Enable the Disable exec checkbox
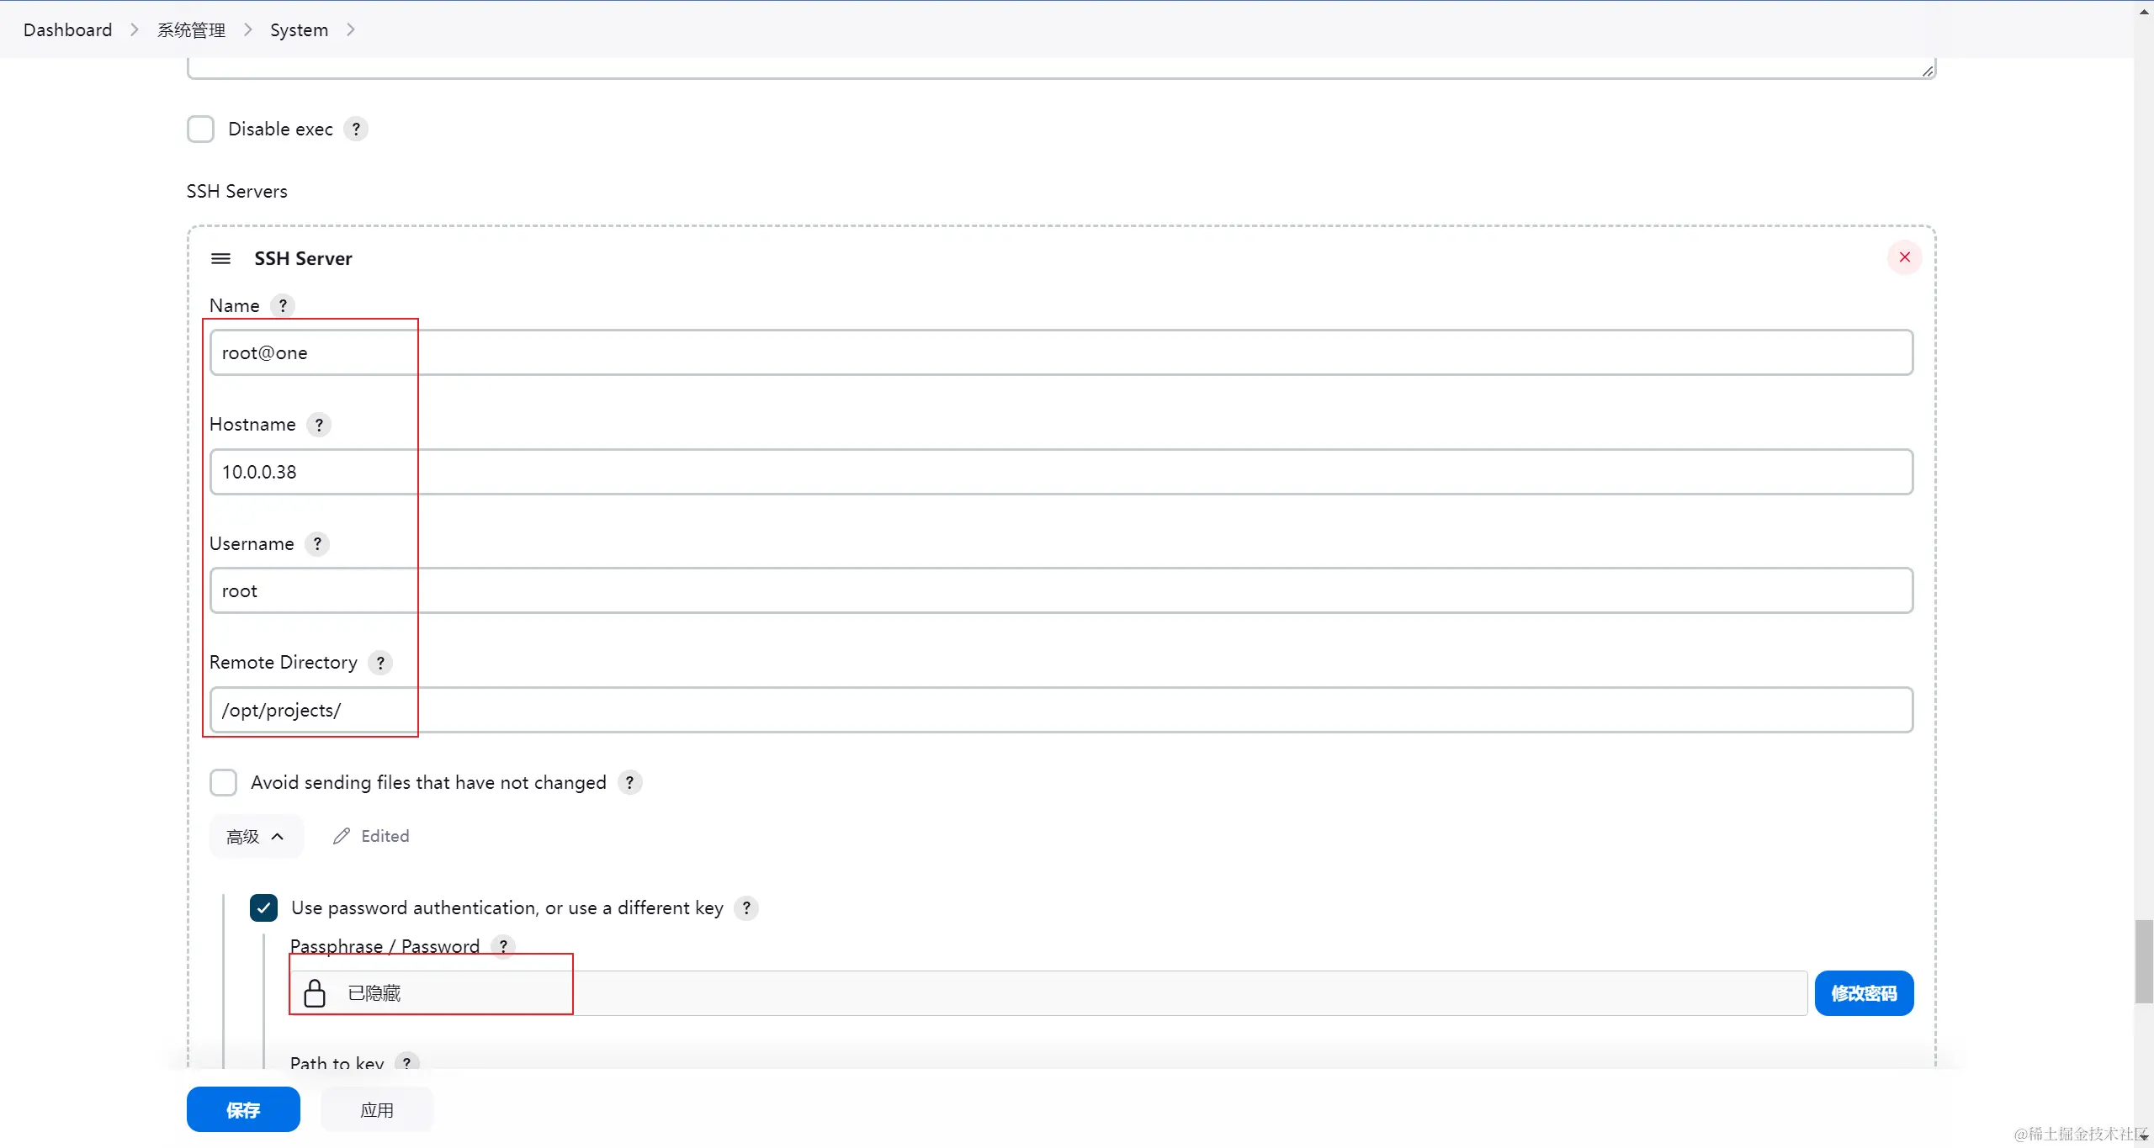Image resolution: width=2154 pixels, height=1148 pixels. (200, 130)
